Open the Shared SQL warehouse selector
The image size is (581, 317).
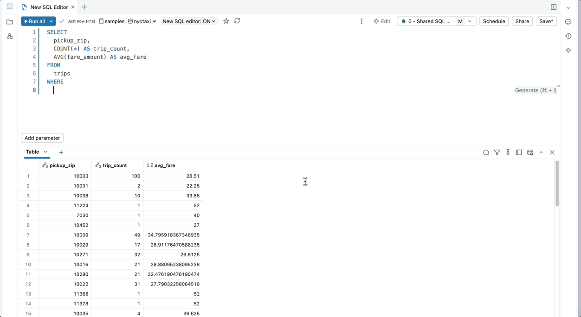[x=436, y=21]
